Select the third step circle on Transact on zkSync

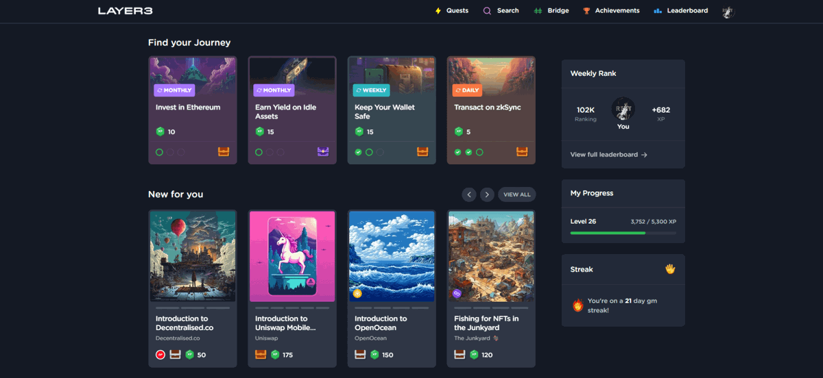(x=479, y=152)
